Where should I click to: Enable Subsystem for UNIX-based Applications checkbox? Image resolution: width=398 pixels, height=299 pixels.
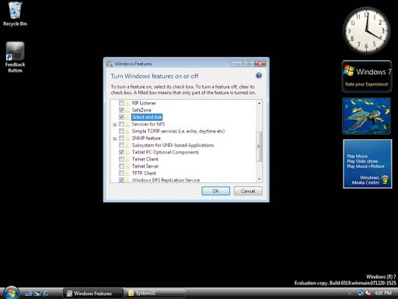[121, 145]
